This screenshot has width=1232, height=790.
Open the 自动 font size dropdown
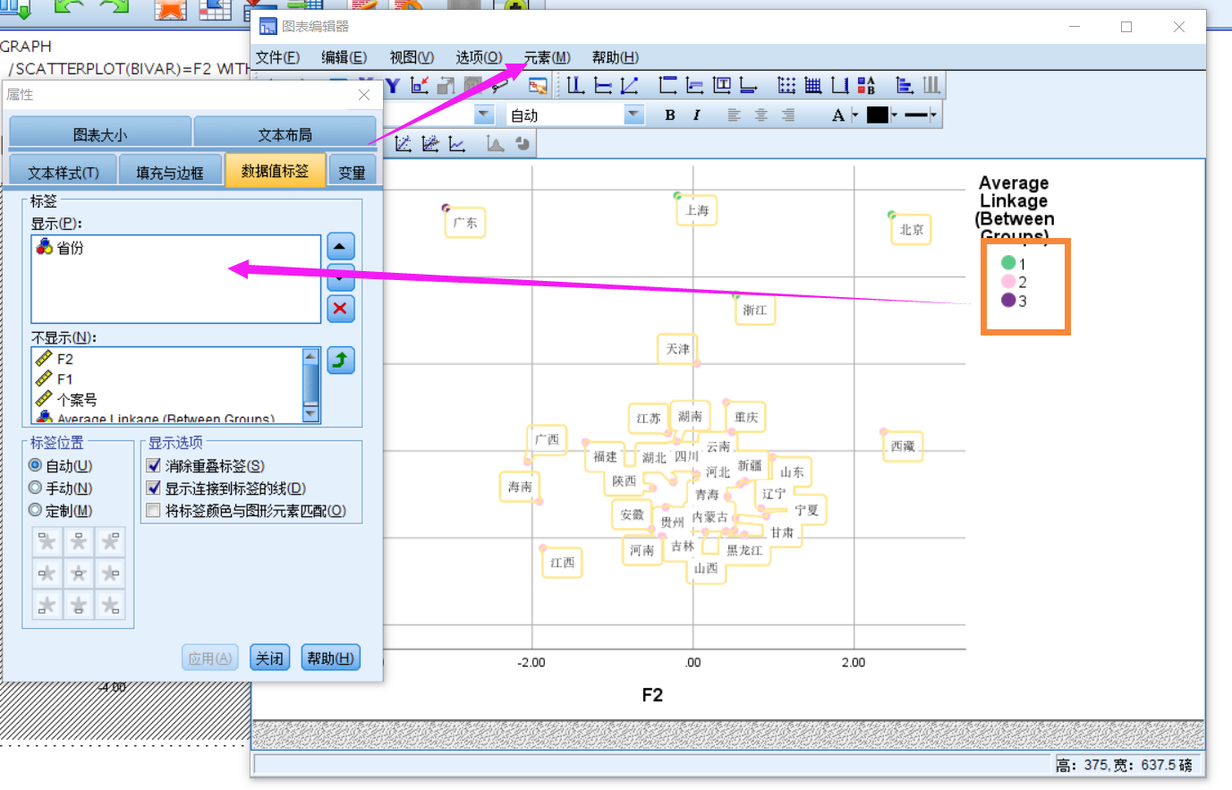tap(634, 115)
